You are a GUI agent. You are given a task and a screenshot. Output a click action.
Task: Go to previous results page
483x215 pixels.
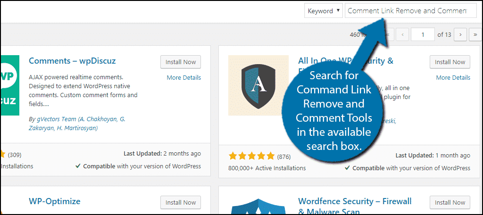pos(402,34)
